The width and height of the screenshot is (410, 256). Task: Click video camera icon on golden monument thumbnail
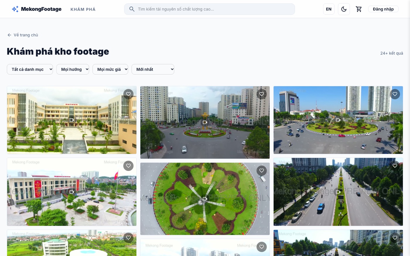coord(205,122)
